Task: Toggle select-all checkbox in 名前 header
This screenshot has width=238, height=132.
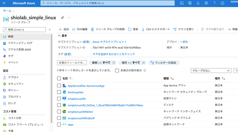Action: tap(59, 79)
